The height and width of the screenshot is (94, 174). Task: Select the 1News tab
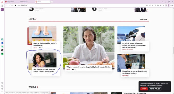(43, 2)
